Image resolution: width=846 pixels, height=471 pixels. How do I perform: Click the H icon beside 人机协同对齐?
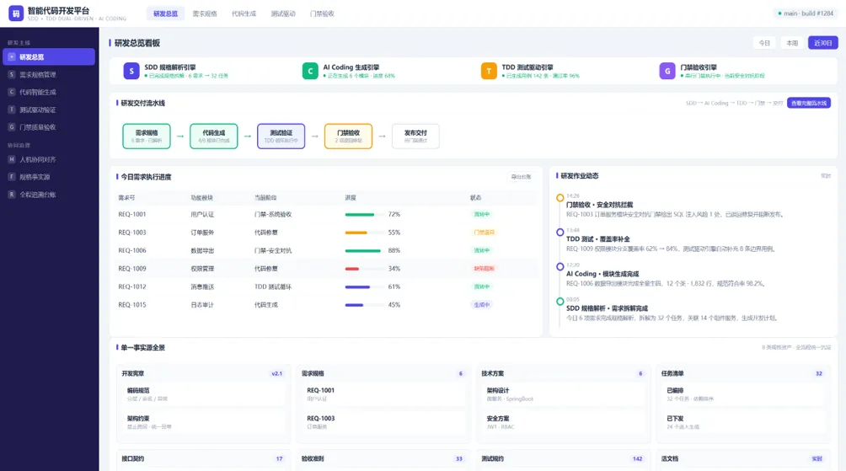[x=11, y=159]
